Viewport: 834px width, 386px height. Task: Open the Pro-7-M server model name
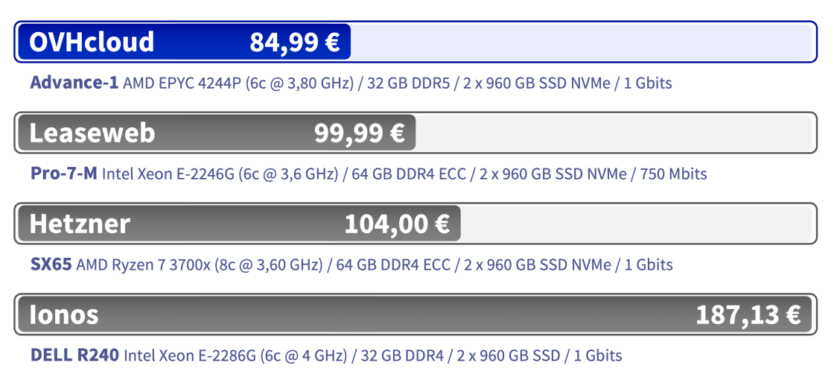pyautogui.click(x=63, y=174)
